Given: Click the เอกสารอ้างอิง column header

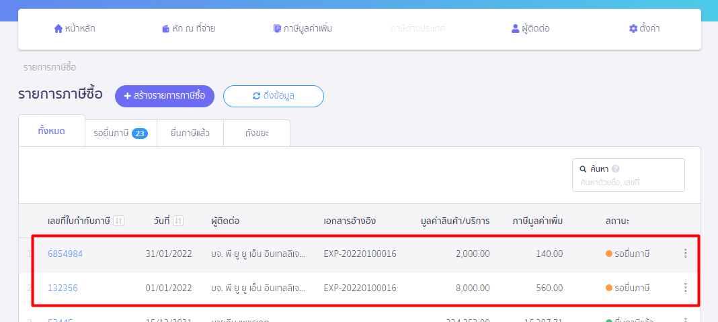Looking at the screenshot, I should coord(350,221).
